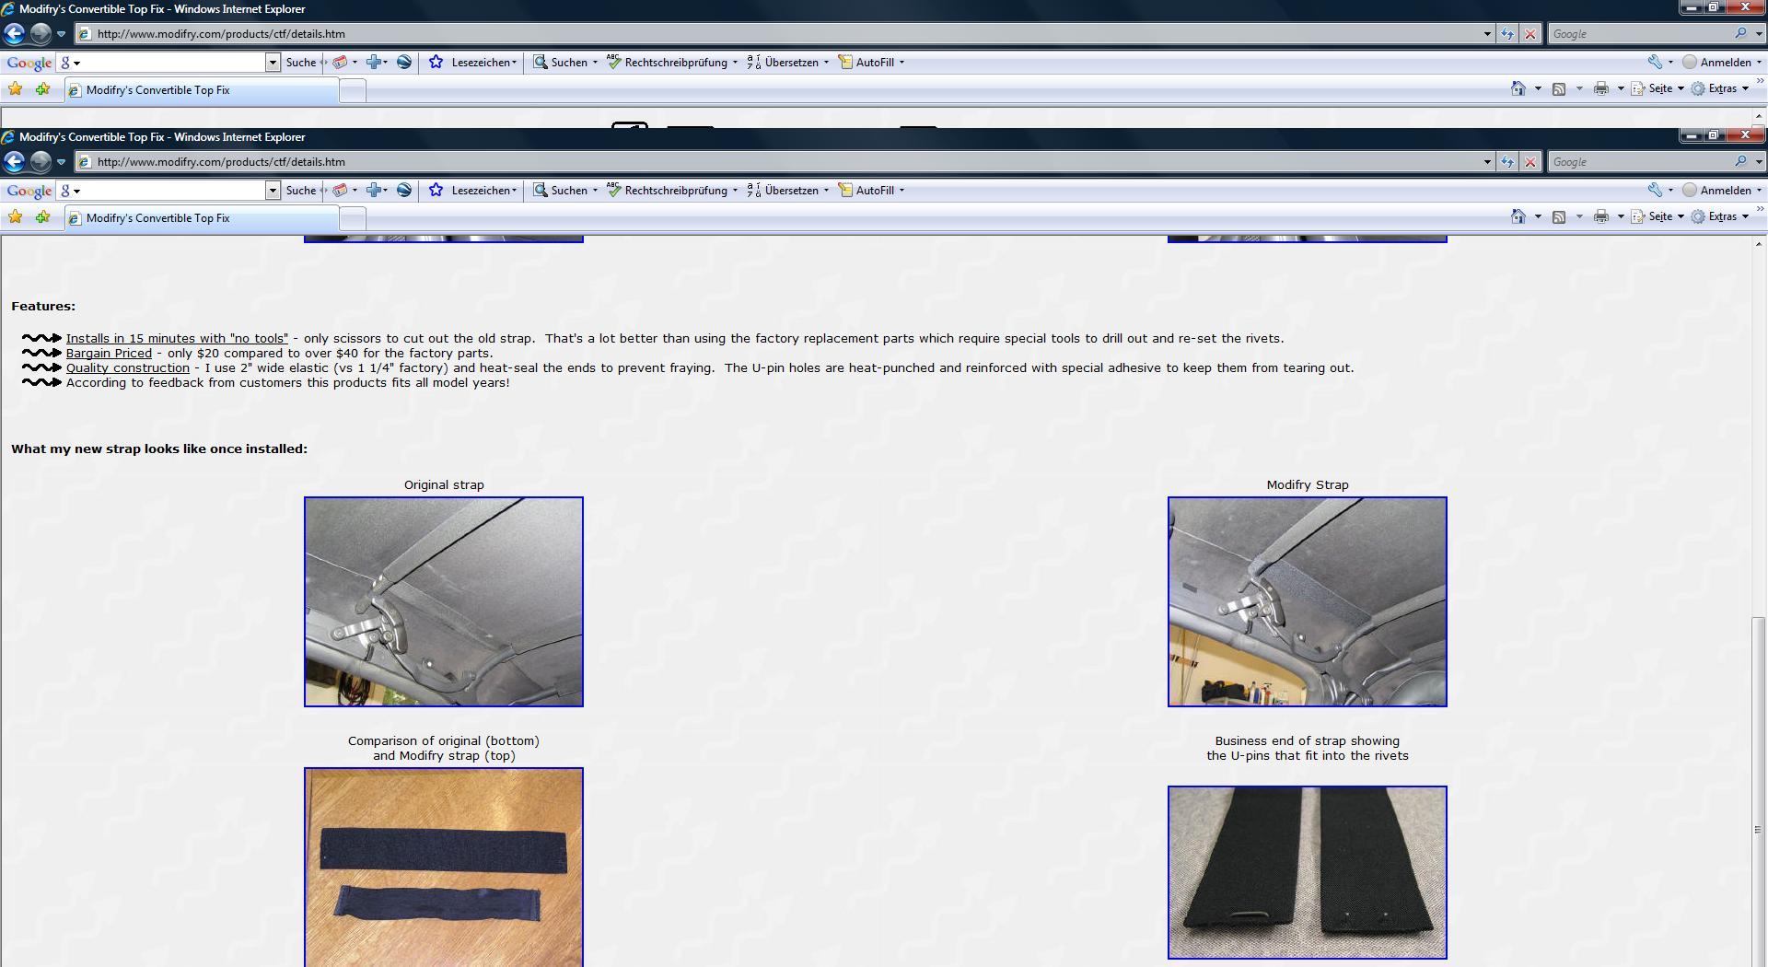Viewport: 1768px width, 967px height.
Task: Click the RSS feeds icon in front window
Action: tap(1559, 217)
